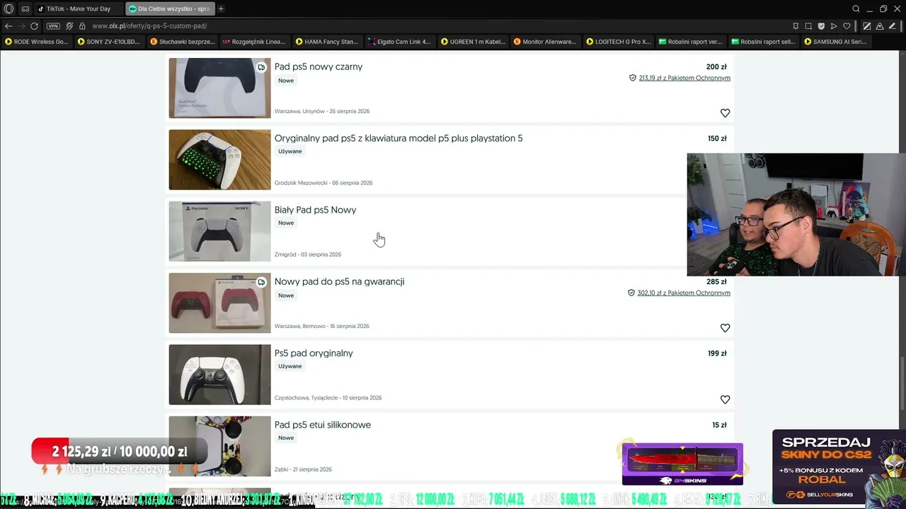Open Oryginalny pad ps5 z klawiatura listing title
The image size is (906, 509).
tap(398, 139)
